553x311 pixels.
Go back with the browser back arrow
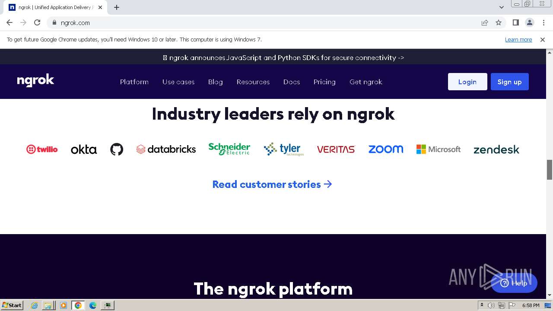coord(10,22)
